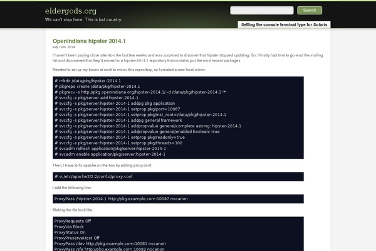Click the 'Making the file look like:' text
Screen dimensions: 376x251
pos(73,210)
